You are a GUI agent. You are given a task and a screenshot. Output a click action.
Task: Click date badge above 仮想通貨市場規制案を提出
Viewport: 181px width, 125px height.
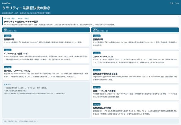click(x=97, y=70)
